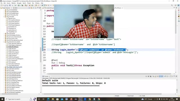
Task: Maximize the Console view
Action: click(x=176, y=76)
